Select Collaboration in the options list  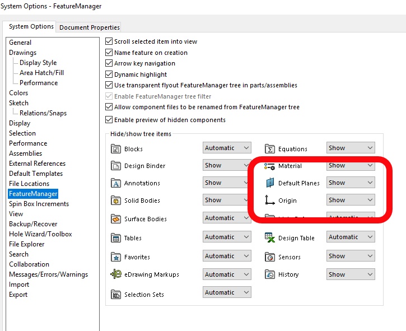[29, 264]
